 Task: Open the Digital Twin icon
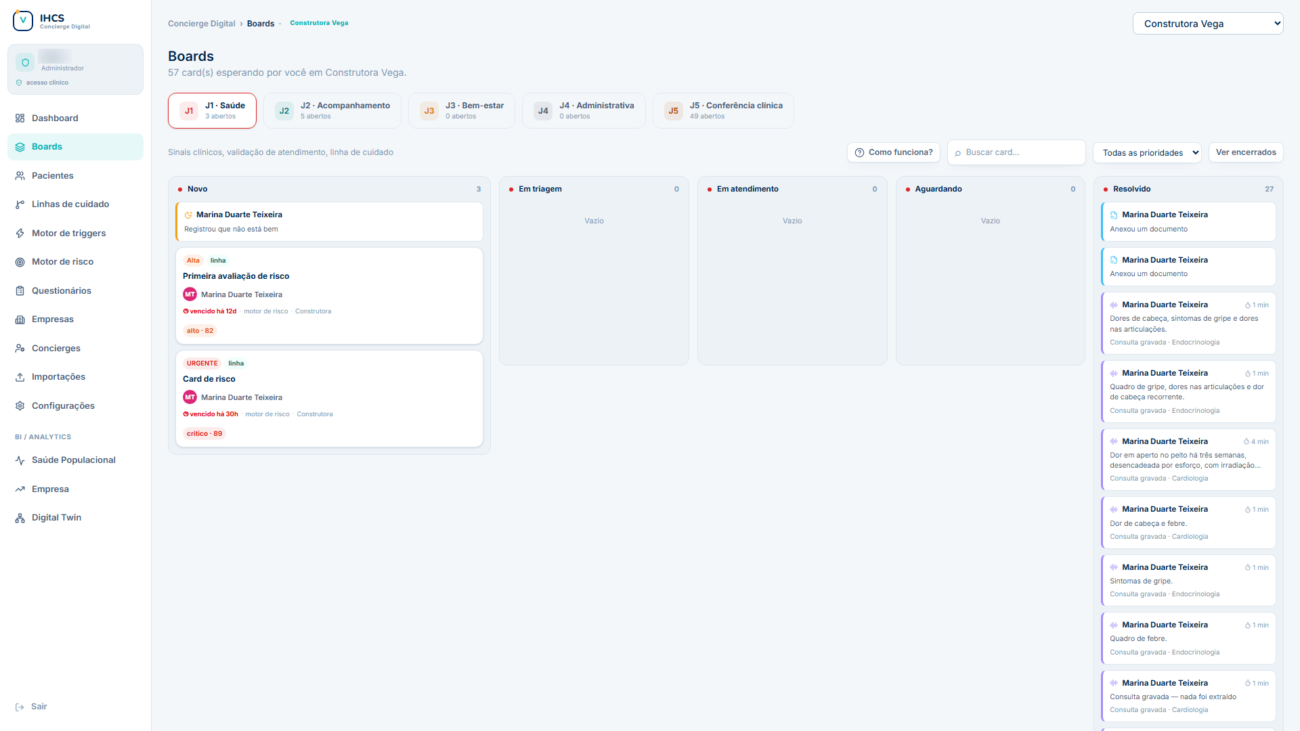pyautogui.click(x=20, y=518)
